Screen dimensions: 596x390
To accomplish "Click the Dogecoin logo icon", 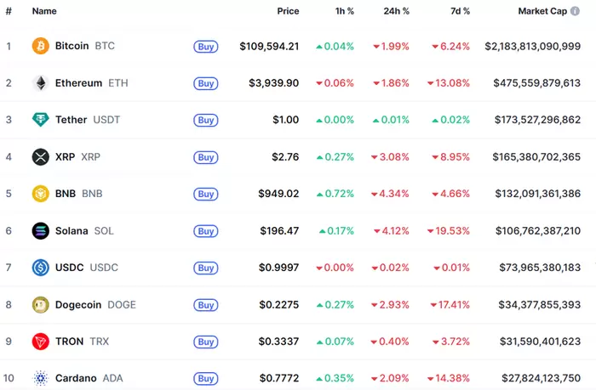I will point(40,305).
